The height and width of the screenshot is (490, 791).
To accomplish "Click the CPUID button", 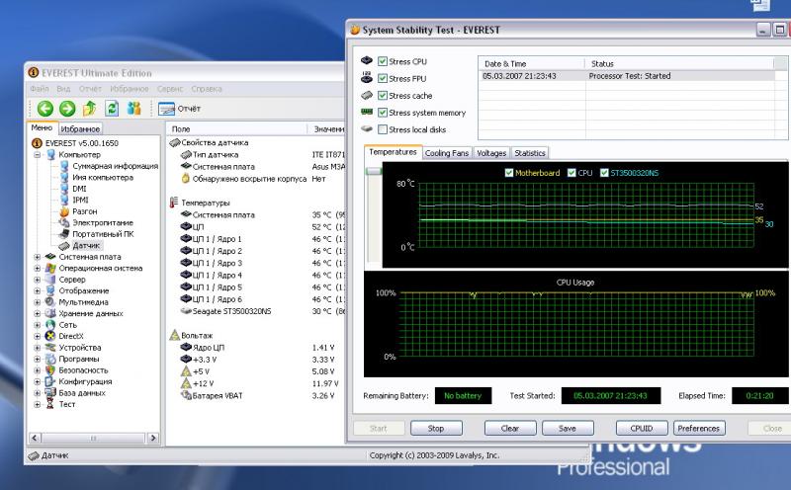I will click(642, 428).
